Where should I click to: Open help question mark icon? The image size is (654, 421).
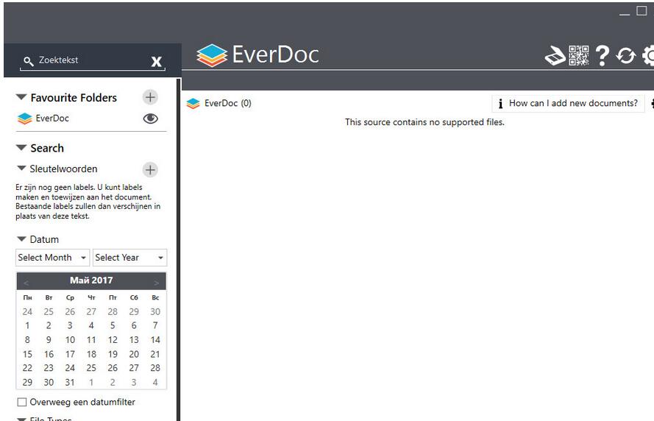click(602, 55)
